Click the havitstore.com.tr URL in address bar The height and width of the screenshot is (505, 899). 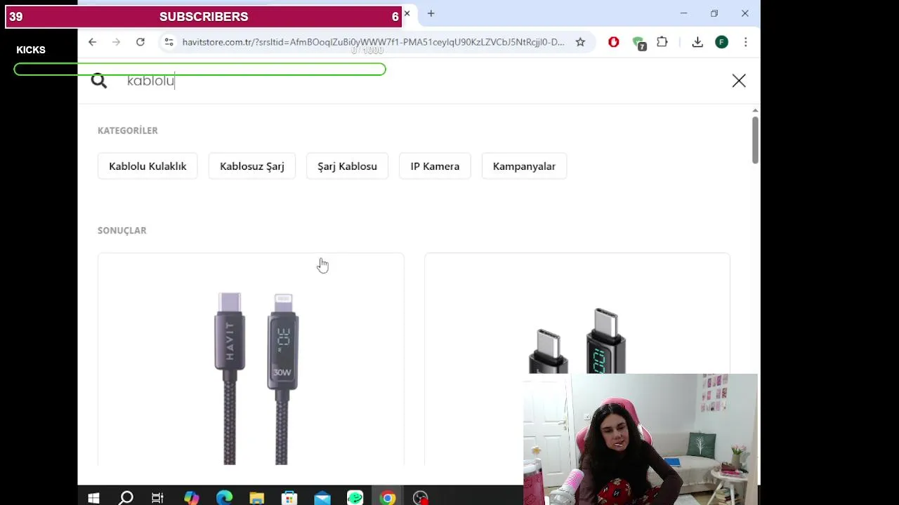click(373, 42)
